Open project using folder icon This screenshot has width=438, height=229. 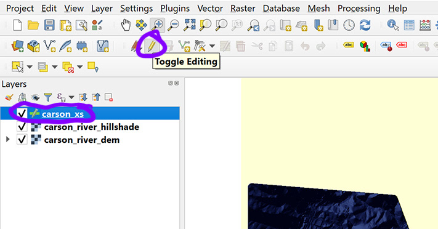(x=33, y=25)
